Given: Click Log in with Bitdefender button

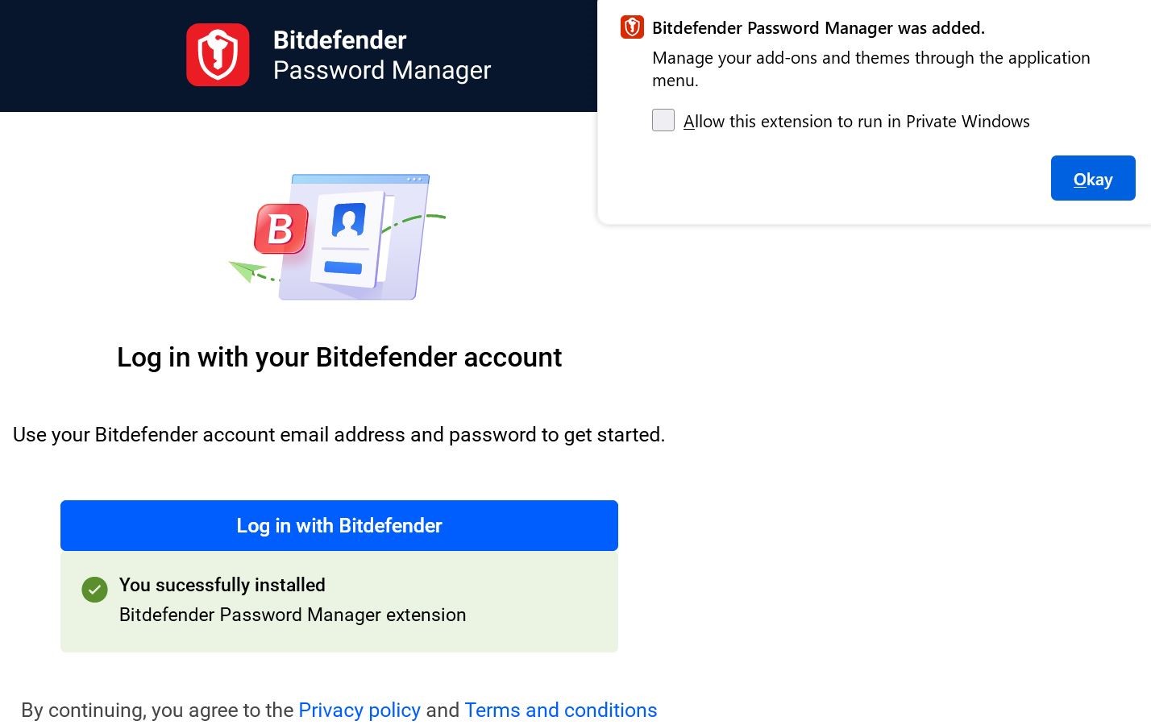Looking at the screenshot, I should pos(339,525).
